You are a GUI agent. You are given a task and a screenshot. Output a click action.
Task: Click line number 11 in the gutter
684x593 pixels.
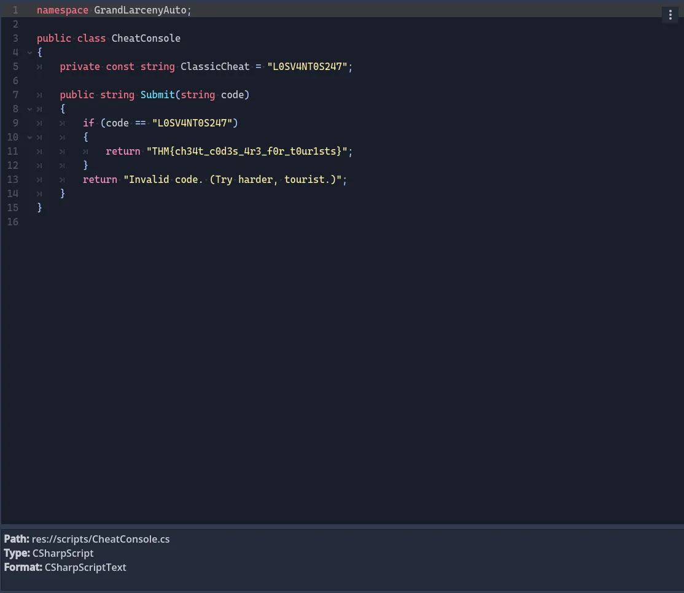click(x=13, y=151)
